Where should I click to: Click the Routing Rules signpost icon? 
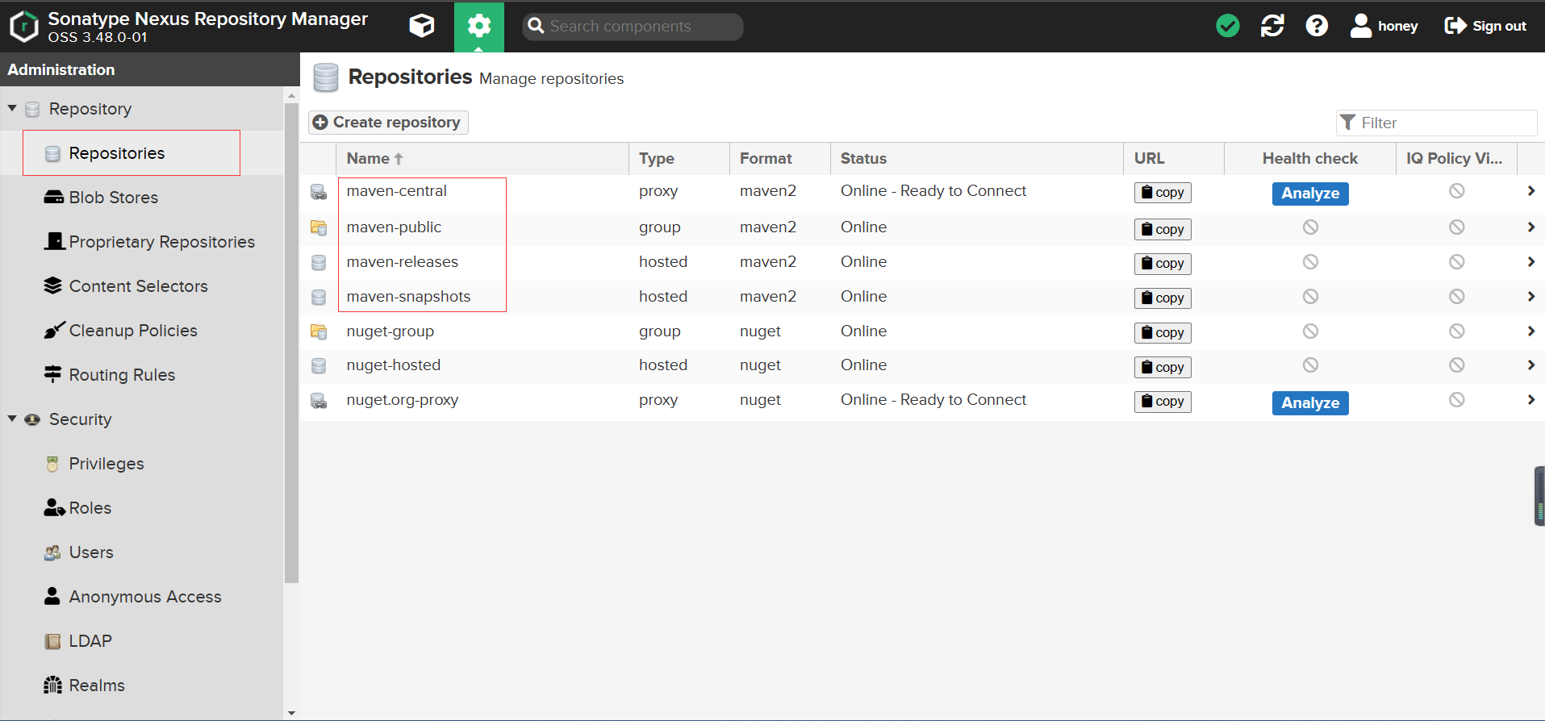[53, 374]
